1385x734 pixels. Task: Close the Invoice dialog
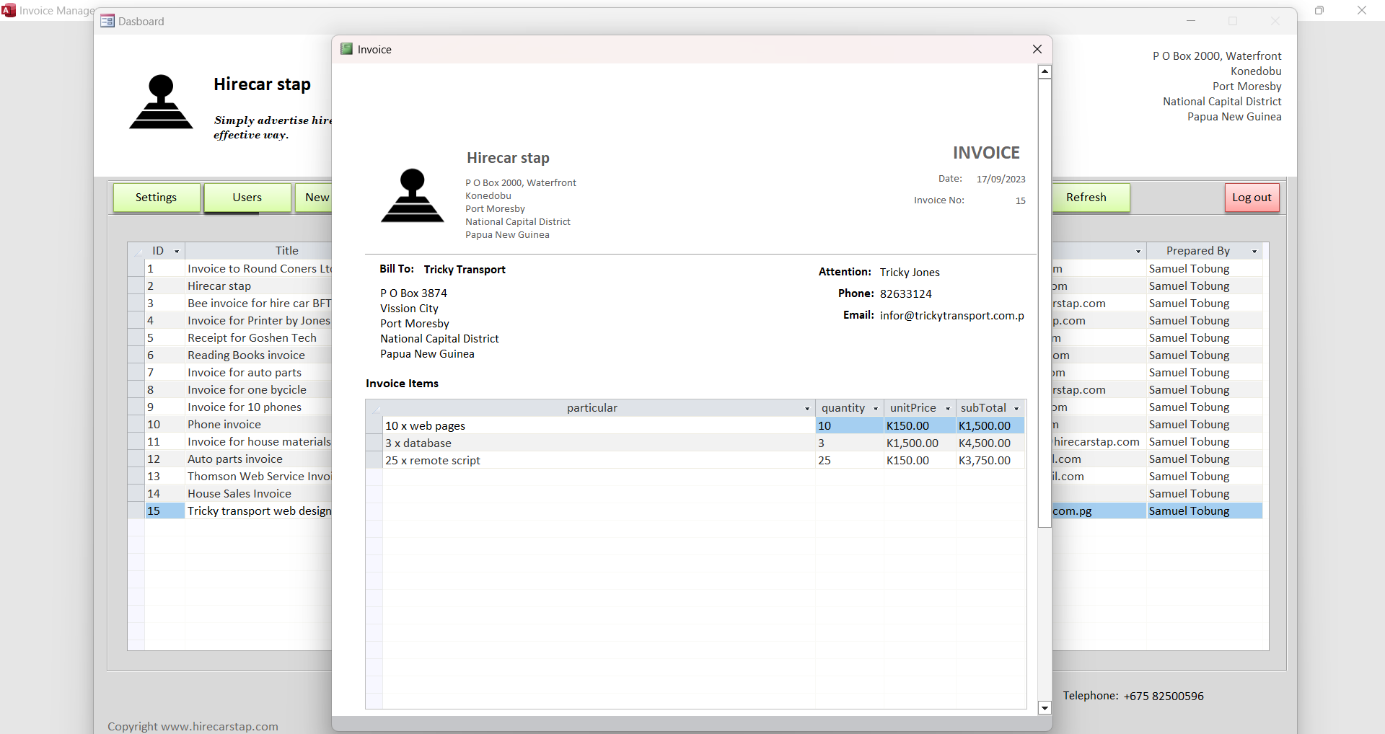point(1037,49)
